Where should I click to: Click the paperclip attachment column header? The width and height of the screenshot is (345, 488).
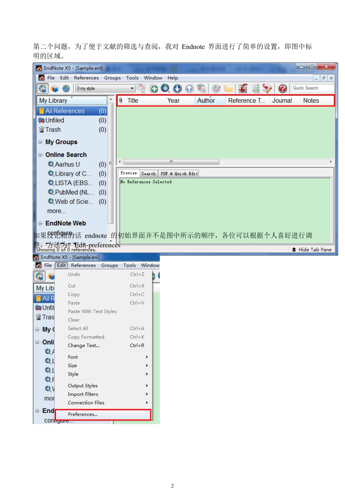click(121, 101)
